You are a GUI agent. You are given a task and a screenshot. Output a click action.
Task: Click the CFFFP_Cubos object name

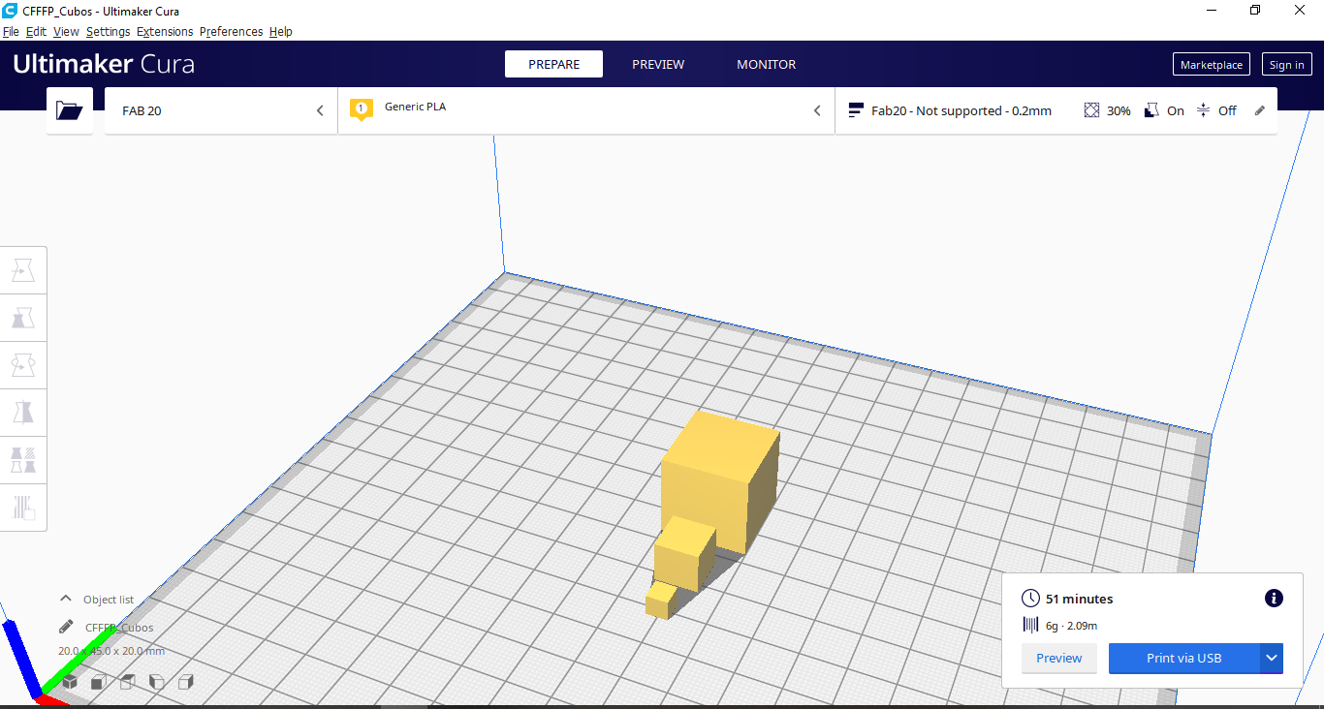click(x=119, y=628)
